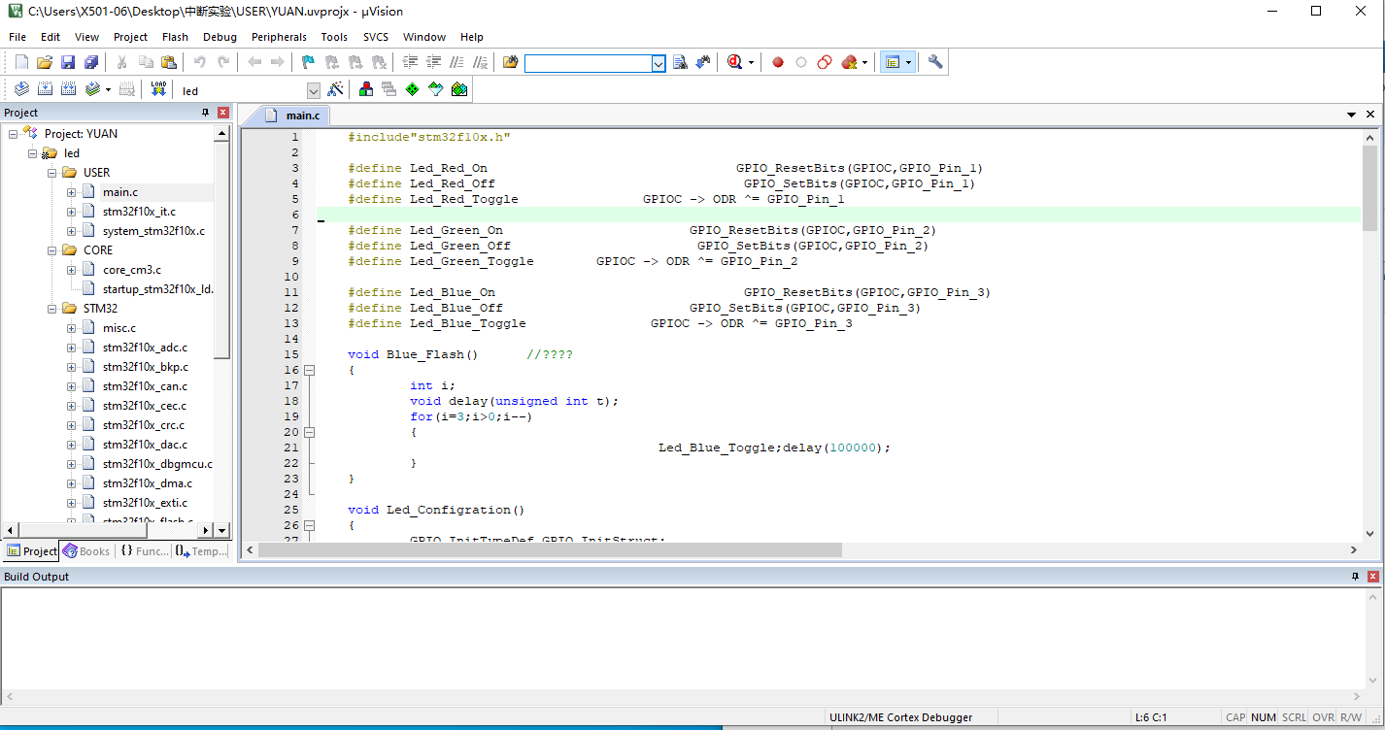Collapse code fold at line 20
The width and height of the screenshot is (1385, 730).
309,432
